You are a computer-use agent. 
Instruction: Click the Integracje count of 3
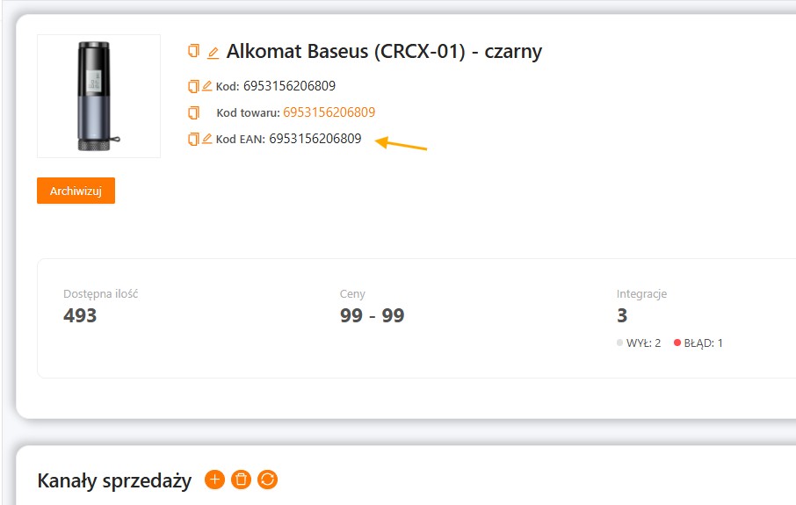pos(622,316)
